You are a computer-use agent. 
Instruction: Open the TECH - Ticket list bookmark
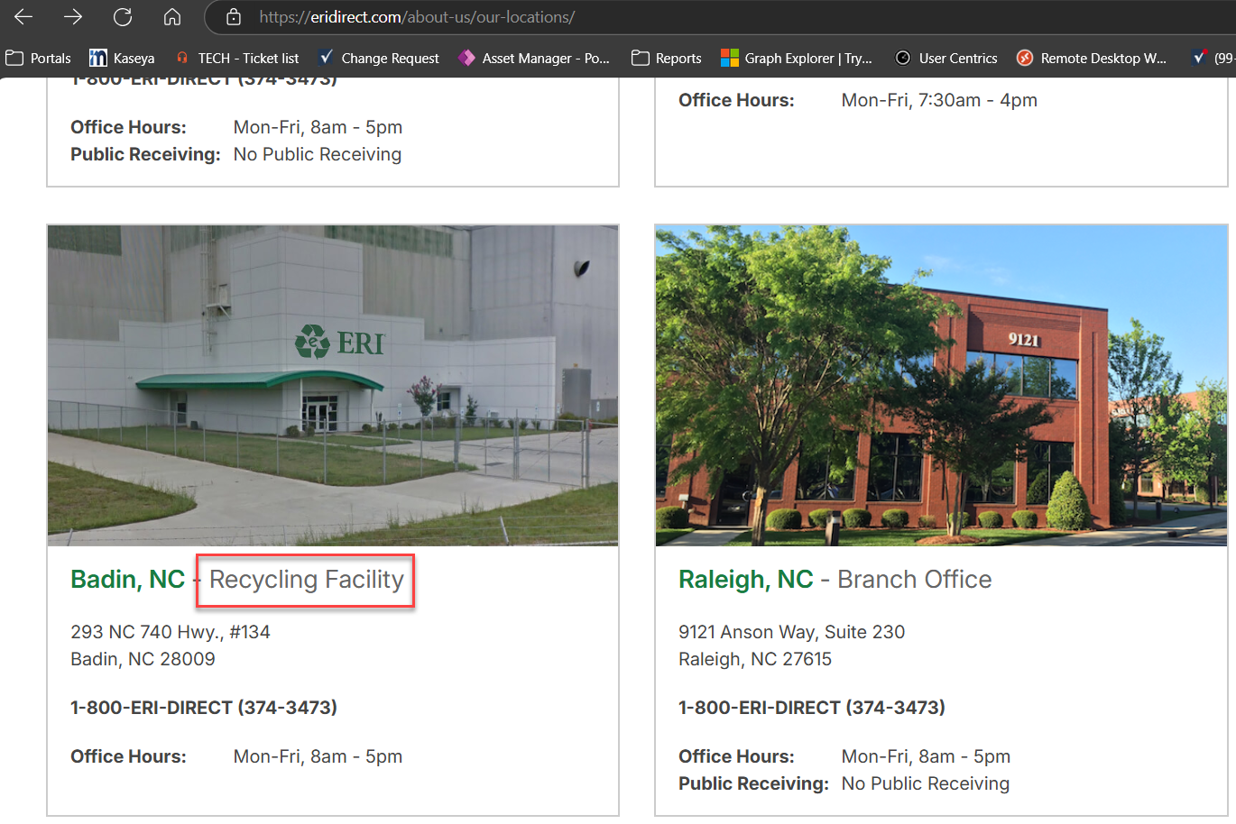[238, 58]
